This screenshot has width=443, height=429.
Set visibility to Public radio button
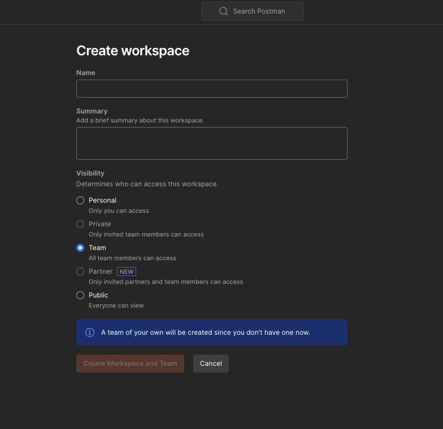(x=80, y=295)
